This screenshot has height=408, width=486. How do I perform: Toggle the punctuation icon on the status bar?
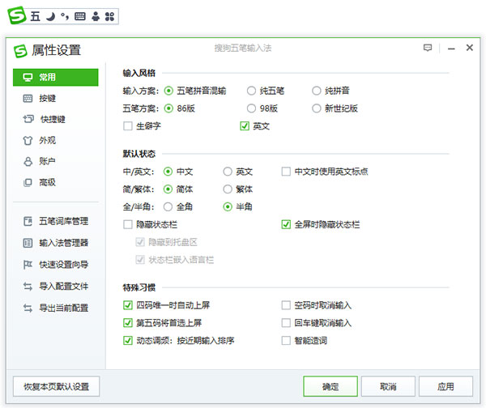point(65,16)
